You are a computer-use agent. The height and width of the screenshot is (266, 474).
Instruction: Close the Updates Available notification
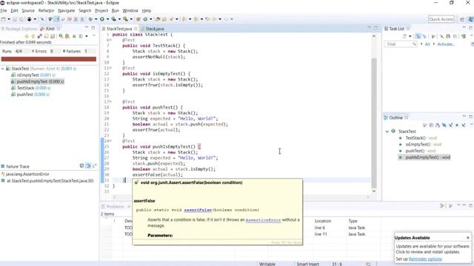467,238
